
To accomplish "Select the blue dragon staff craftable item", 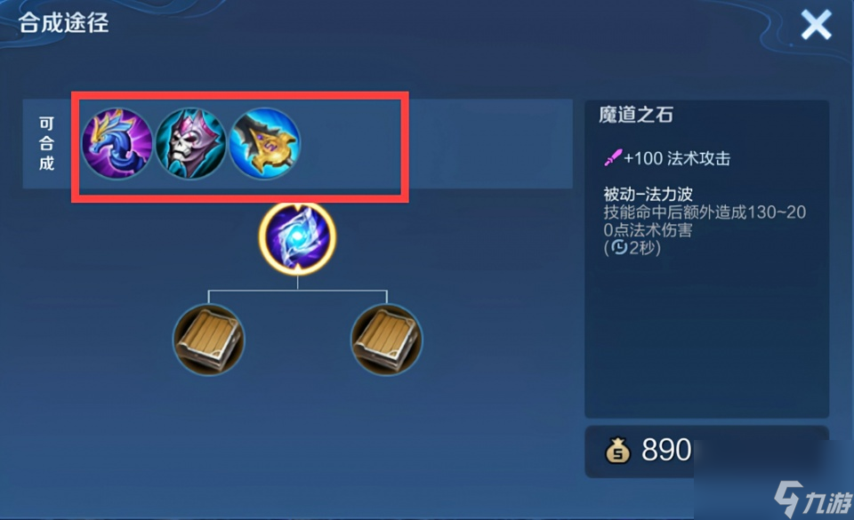I will click(x=117, y=143).
